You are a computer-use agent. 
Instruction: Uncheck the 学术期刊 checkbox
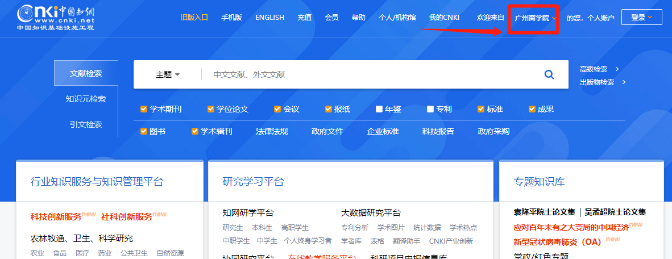[144, 109]
